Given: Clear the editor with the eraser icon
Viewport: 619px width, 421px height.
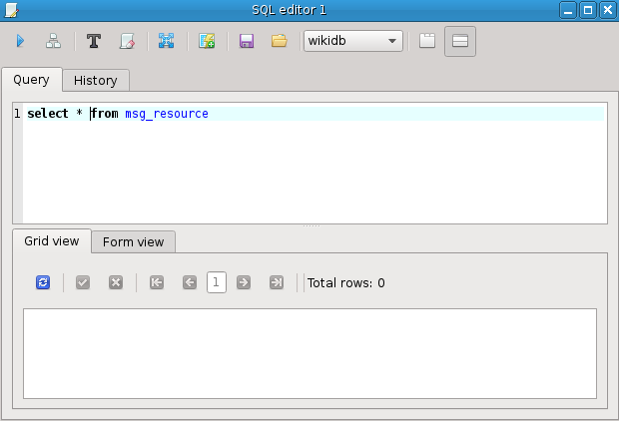Looking at the screenshot, I should point(127,41).
